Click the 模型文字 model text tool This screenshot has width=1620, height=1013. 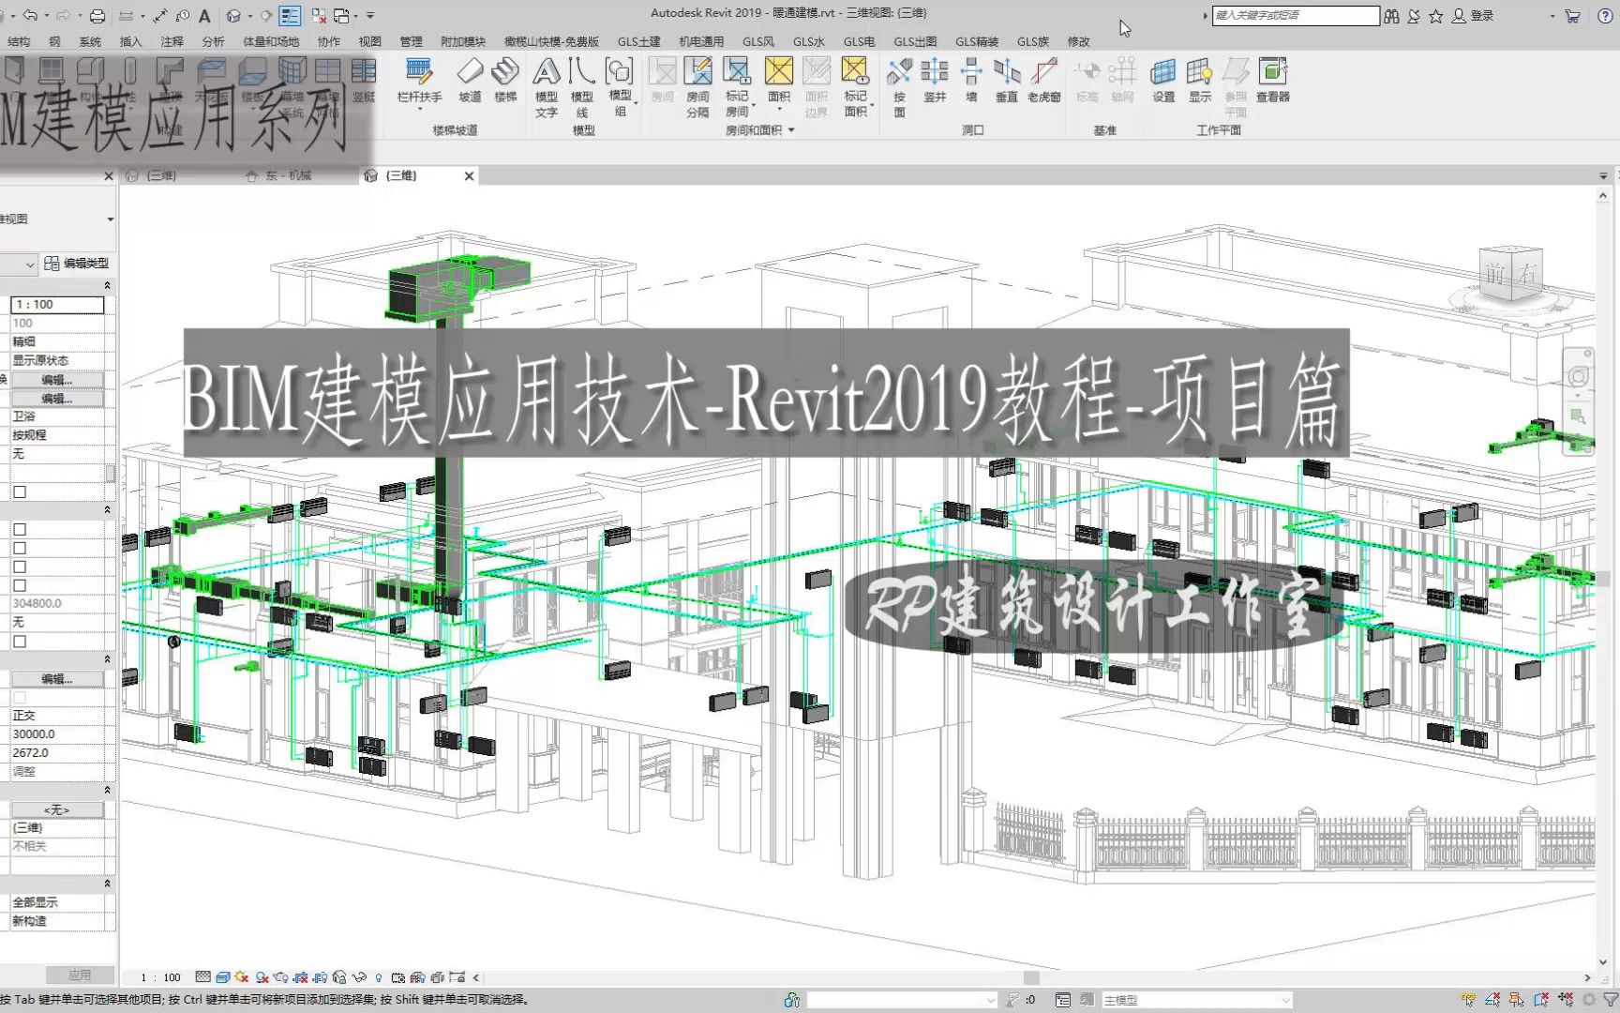pyautogui.click(x=547, y=86)
